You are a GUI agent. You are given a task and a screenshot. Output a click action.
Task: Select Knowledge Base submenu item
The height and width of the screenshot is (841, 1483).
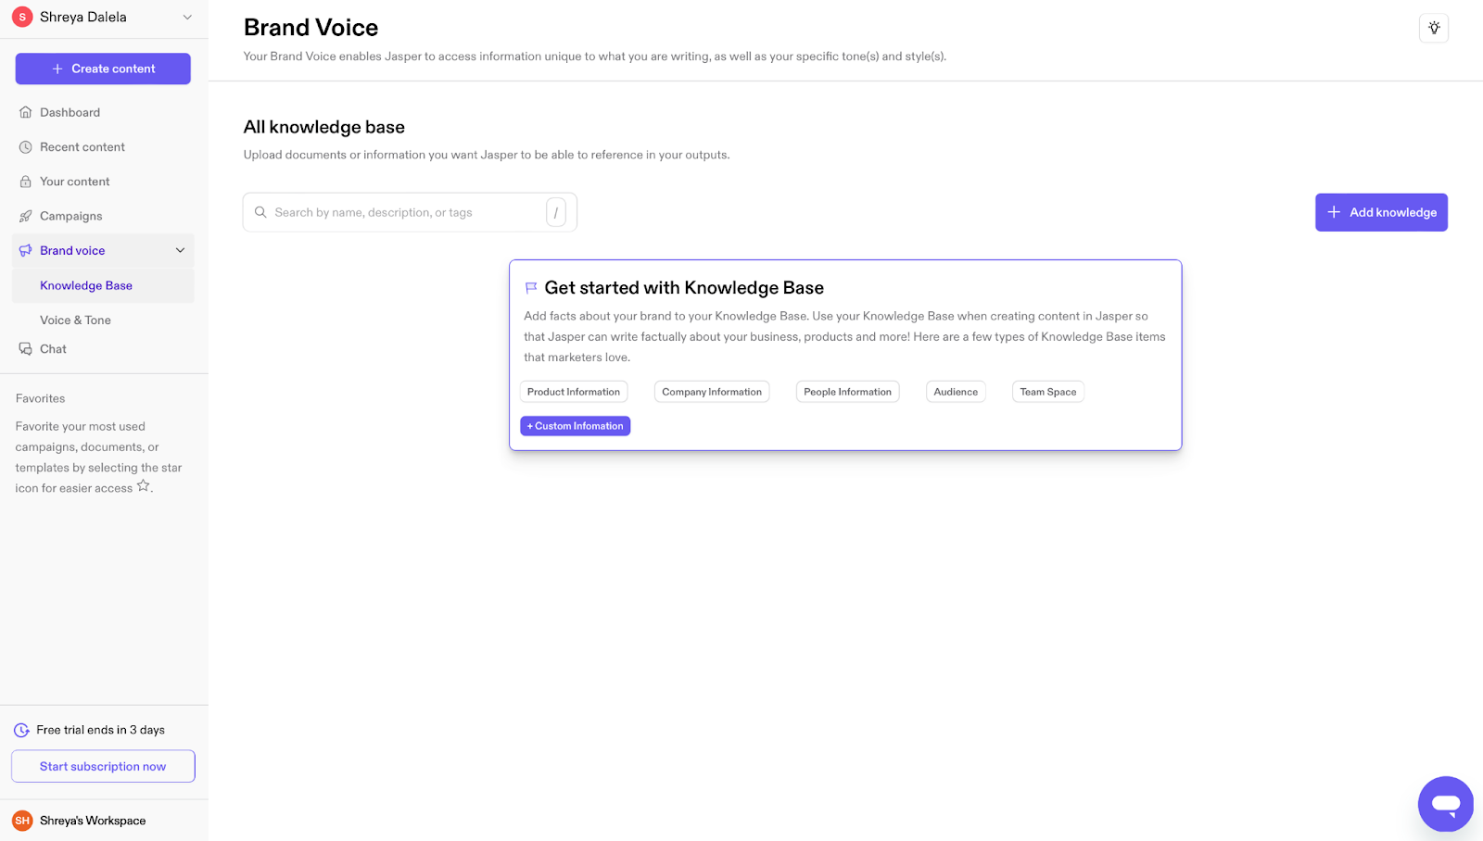point(104,285)
